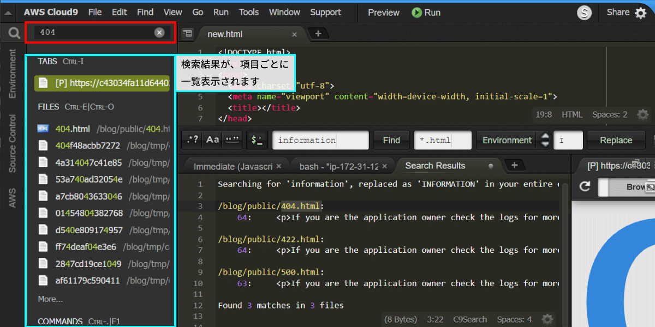Open the user avatar S menu

[x=585, y=13]
